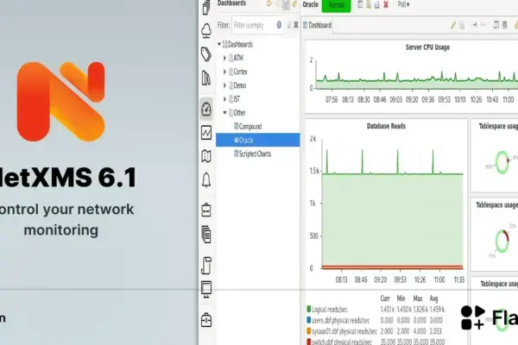Click the Max column header in legend

418,298
